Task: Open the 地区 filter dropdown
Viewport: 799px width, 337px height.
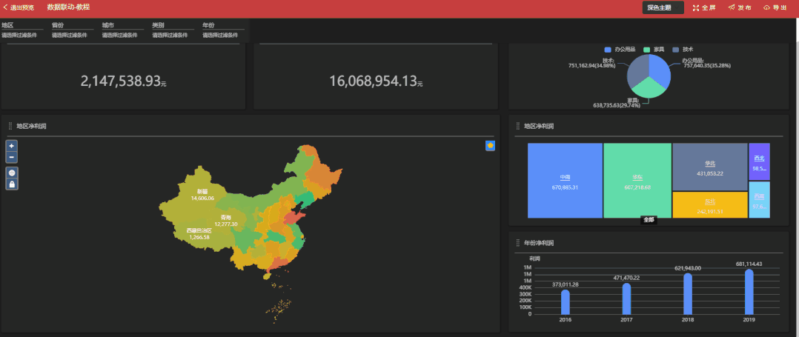Action: [x=22, y=35]
